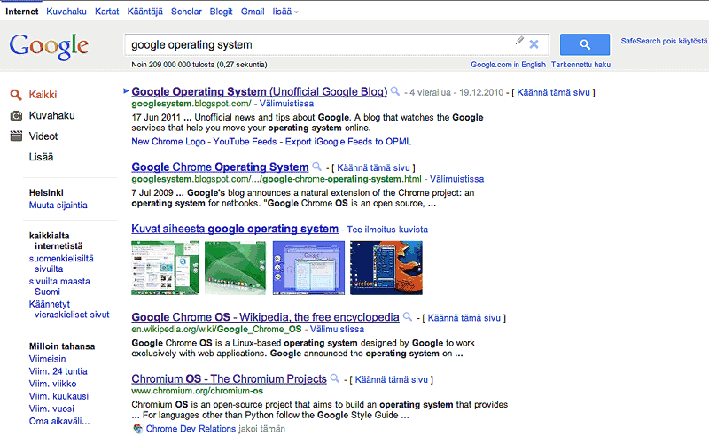Image resolution: width=709 pixels, height=436 pixels.
Task: Click preview magnifier beside Google Chrome Operating System
Action: [316, 167]
